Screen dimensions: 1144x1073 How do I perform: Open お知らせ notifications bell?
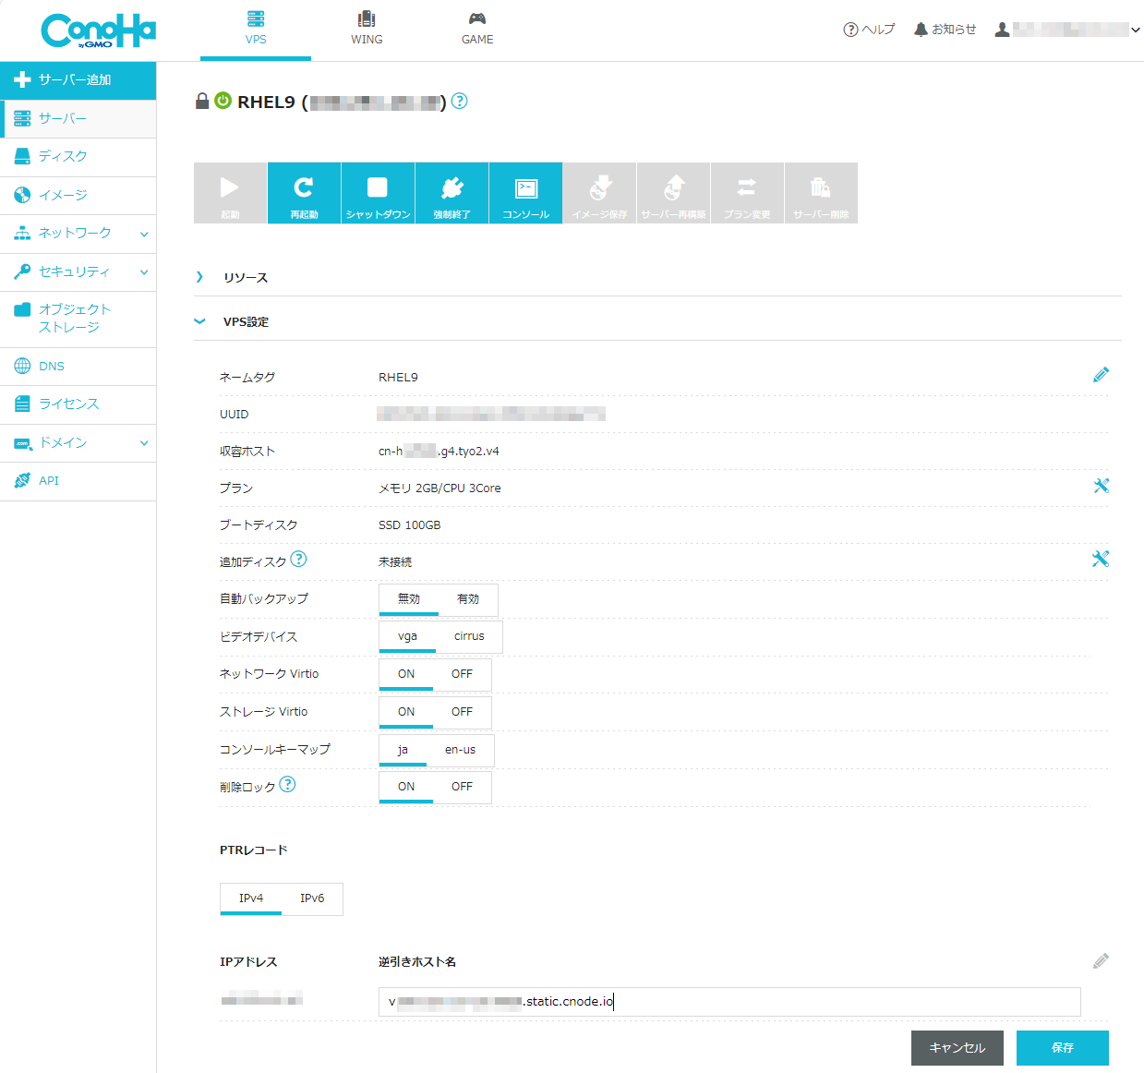(x=945, y=30)
